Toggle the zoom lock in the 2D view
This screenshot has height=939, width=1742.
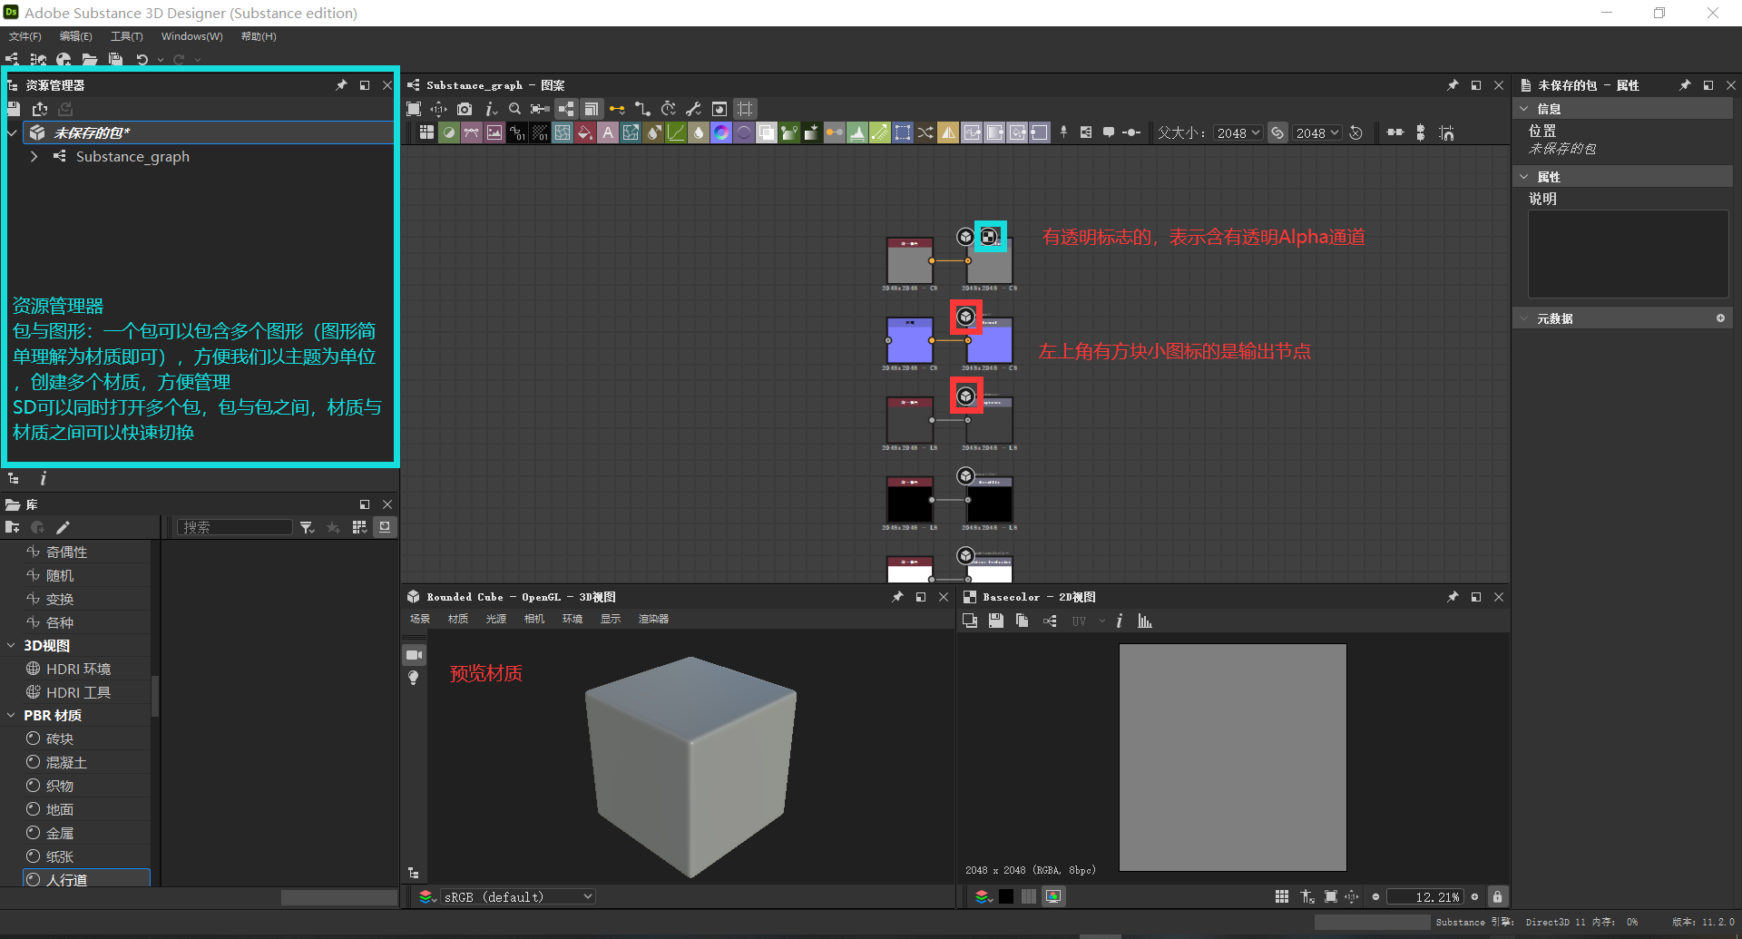1497,896
